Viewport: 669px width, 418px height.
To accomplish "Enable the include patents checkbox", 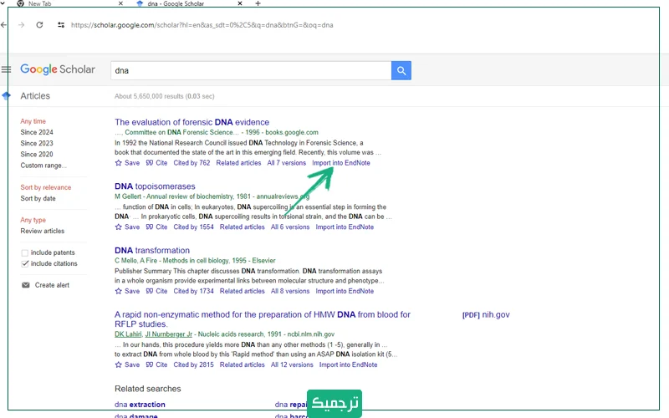I will pos(25,252).
